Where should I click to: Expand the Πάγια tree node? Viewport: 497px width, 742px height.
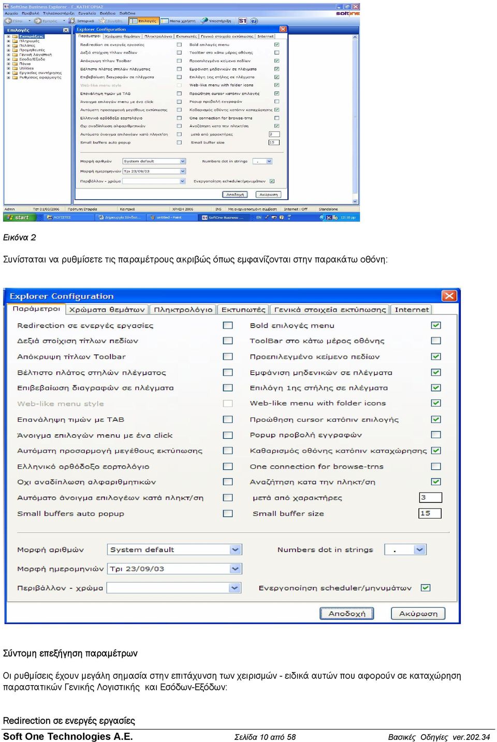(8, 64)
